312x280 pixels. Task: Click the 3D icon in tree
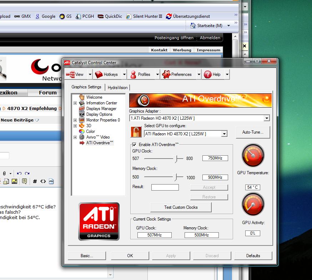pos(82,126)
